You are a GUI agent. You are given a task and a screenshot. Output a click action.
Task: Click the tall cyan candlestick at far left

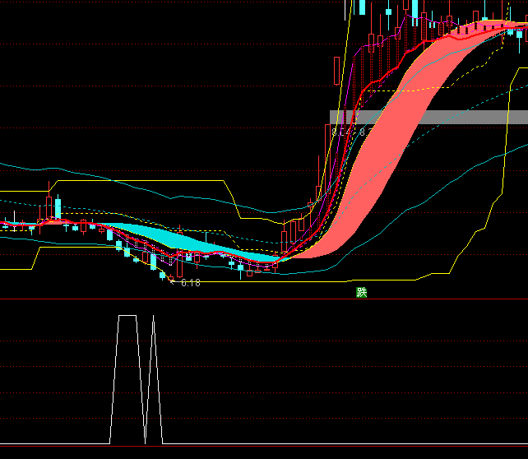pyautogui.click(x=58, y=207)
